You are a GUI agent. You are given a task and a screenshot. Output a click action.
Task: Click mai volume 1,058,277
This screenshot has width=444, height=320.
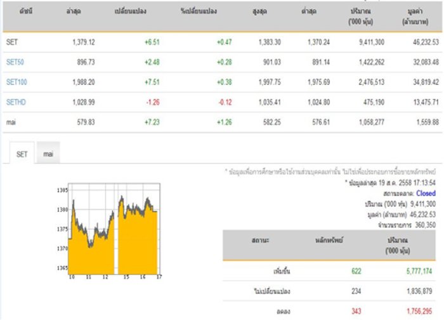tap(372, 122)
